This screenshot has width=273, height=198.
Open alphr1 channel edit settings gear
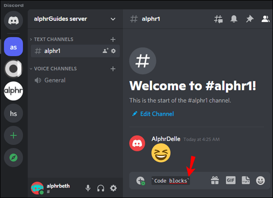(x=113, y=51)
